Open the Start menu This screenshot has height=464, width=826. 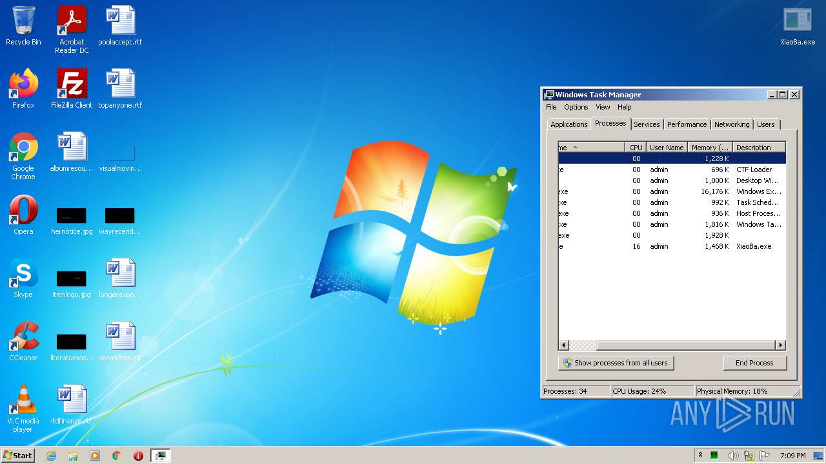[x=17, y=455]
